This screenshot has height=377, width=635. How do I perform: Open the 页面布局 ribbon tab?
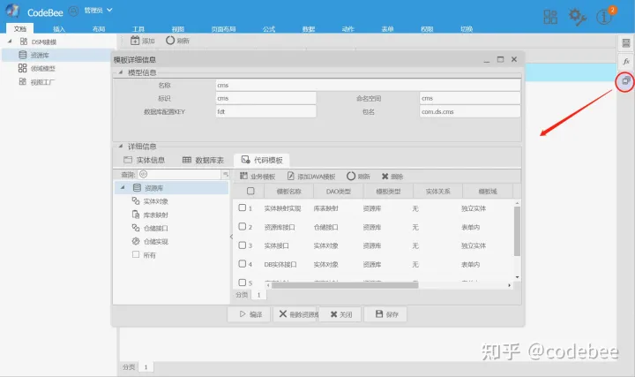click(223, 29)
